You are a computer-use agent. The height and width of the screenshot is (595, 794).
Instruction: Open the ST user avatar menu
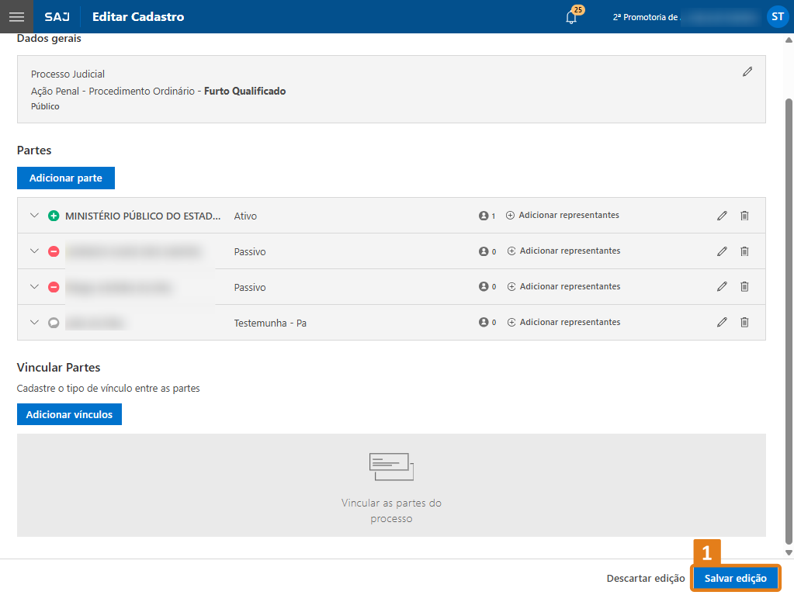coord(777,16)
